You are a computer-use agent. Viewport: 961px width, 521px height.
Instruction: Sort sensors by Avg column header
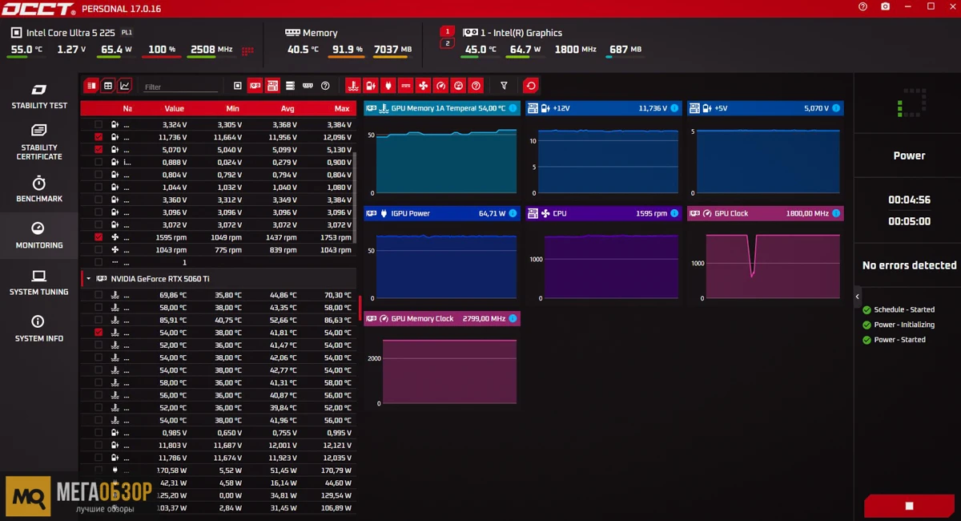point(287,108)
